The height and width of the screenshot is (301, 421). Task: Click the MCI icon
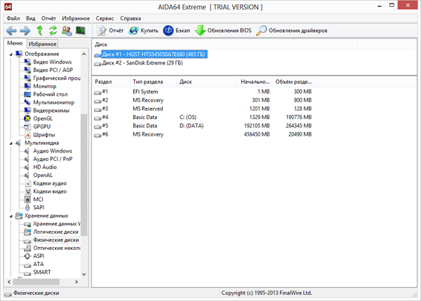click(27, 199)
